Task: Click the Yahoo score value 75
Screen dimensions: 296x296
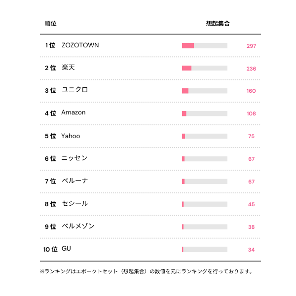Action: tap(251, 136)
